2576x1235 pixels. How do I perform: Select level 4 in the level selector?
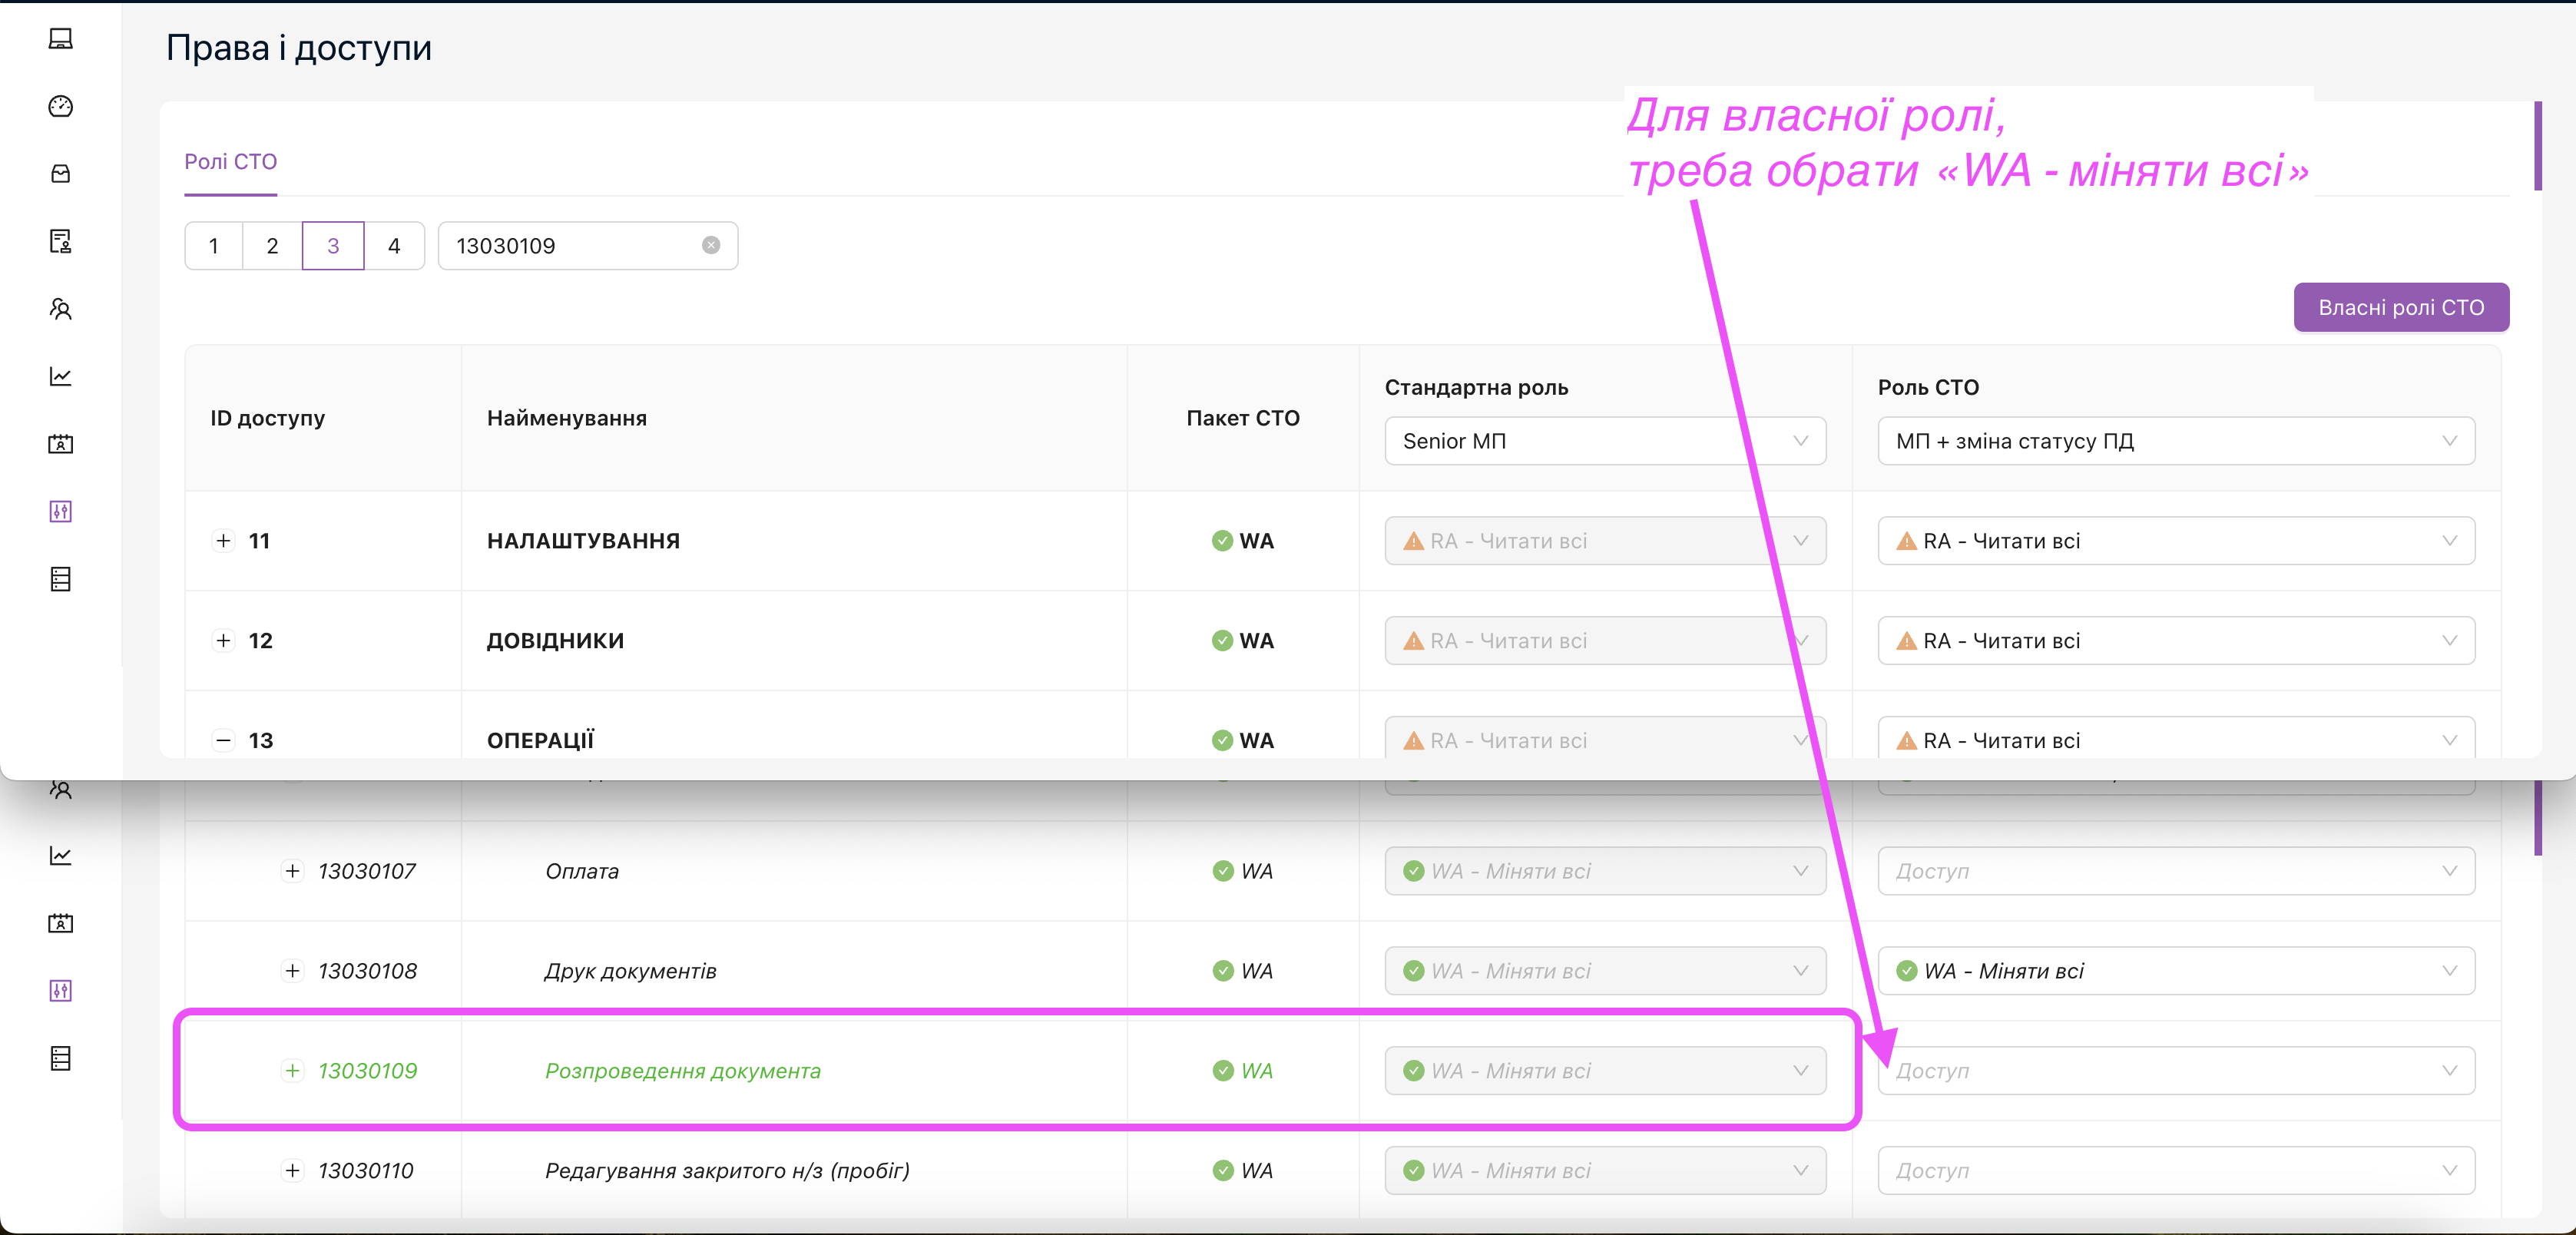click(394, 246)
